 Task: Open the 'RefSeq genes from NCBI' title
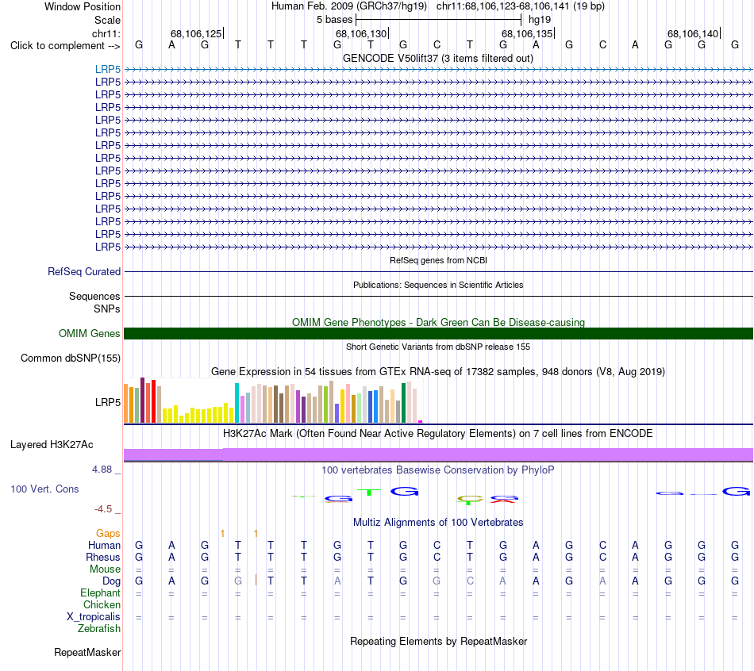(x=438, y=260)
